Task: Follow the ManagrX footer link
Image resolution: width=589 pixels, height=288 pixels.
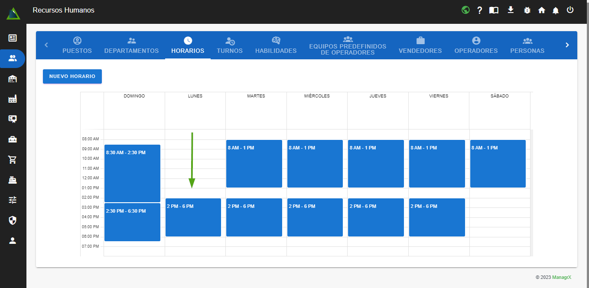Action: [561, 277]
